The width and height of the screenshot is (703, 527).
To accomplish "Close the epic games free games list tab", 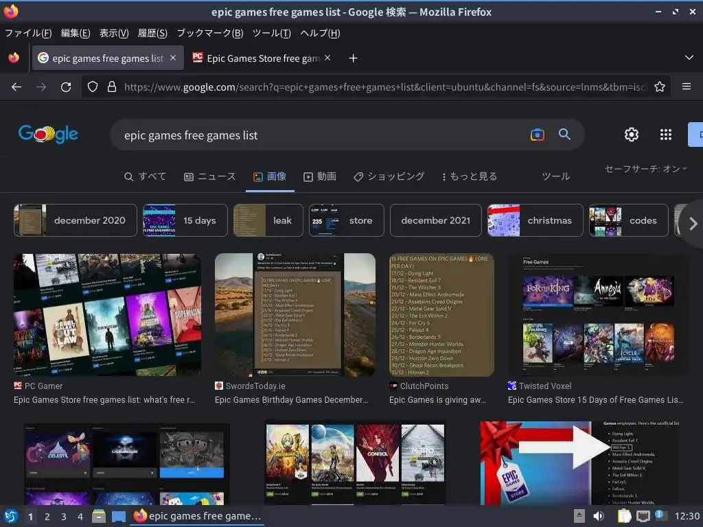I will pos(173,58).
